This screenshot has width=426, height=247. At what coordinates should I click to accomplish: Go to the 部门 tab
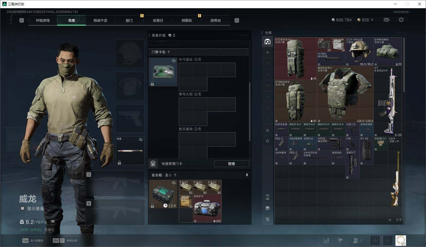(x=129, y=20)
